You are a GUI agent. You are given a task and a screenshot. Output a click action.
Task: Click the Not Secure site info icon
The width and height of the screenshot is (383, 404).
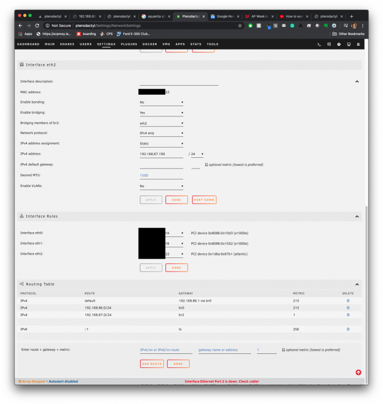(x=47, y=25)
